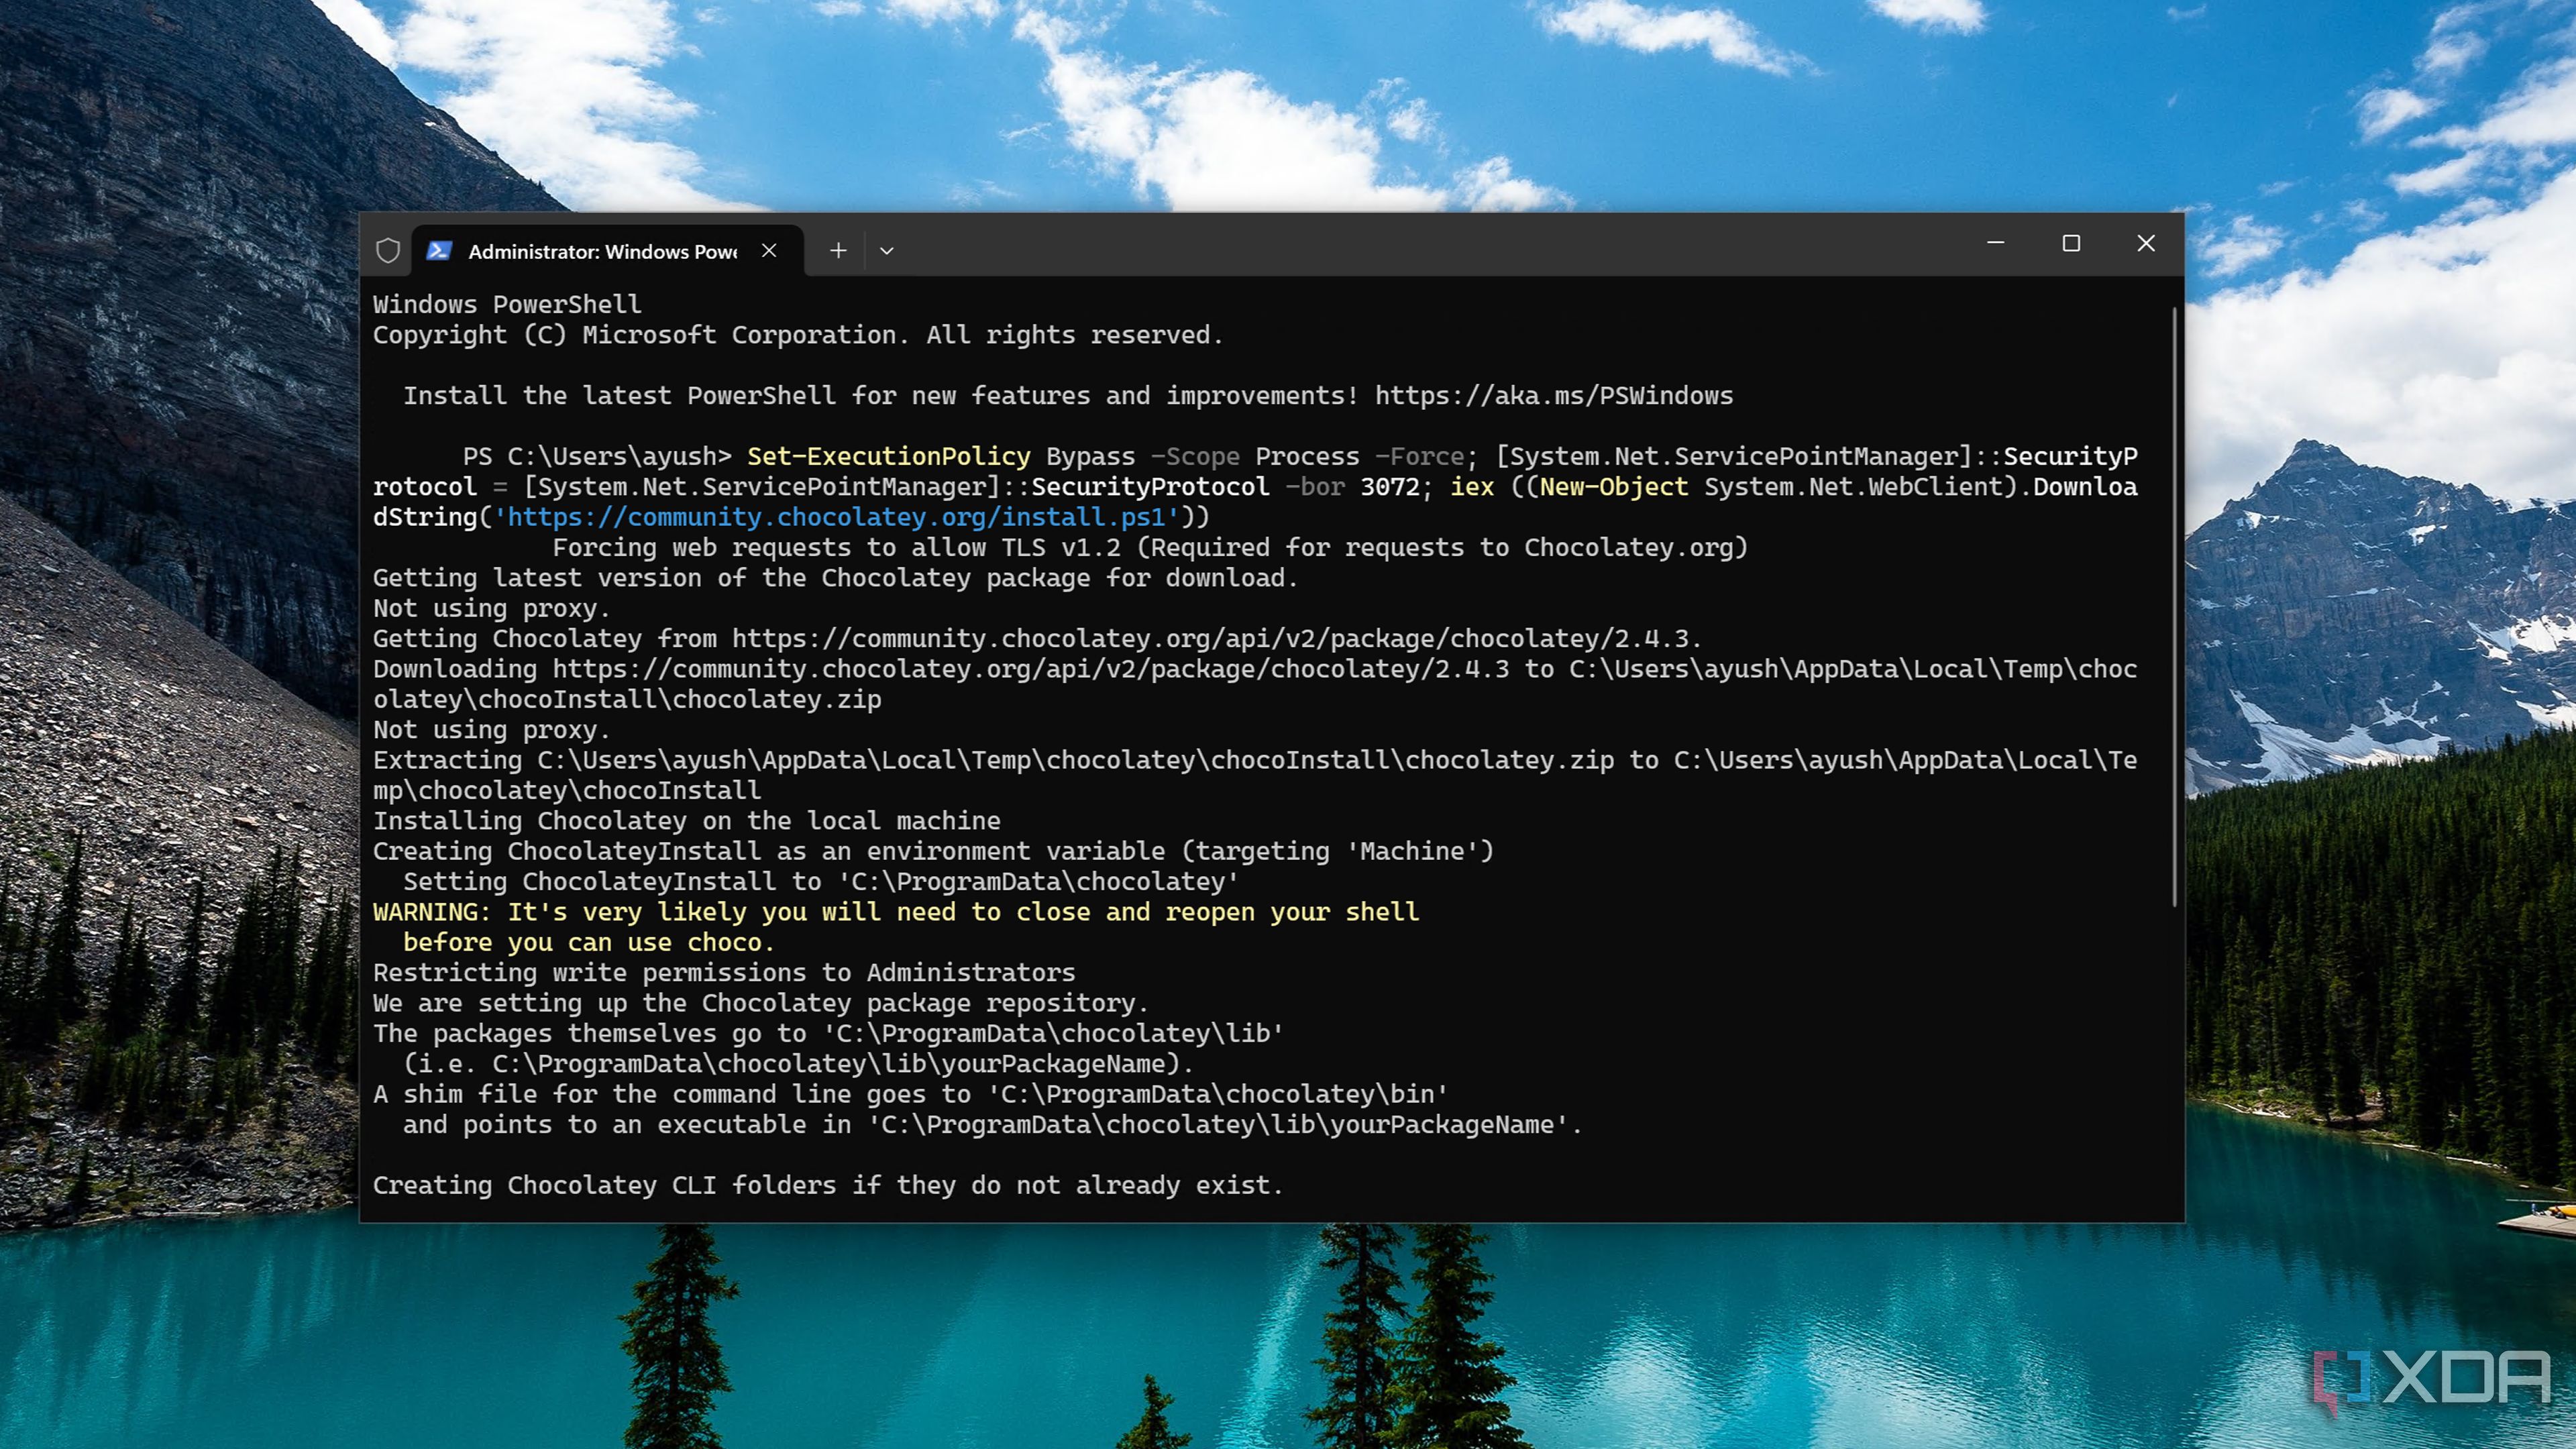Click the Set-ExecutionPolicy command text
Image resolution: width=2576 pixels, height=1449 pixels.
pyautogui.click(x=888, y=456)
